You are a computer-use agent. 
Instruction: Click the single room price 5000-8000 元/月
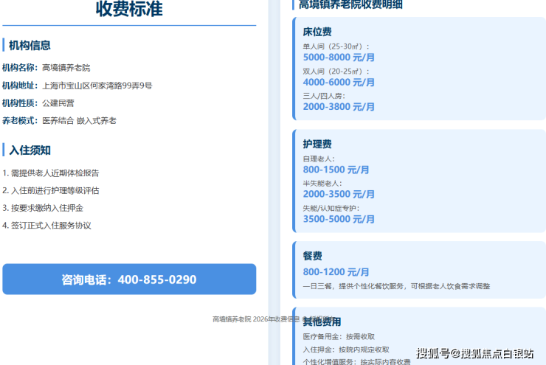pos(339,57)
